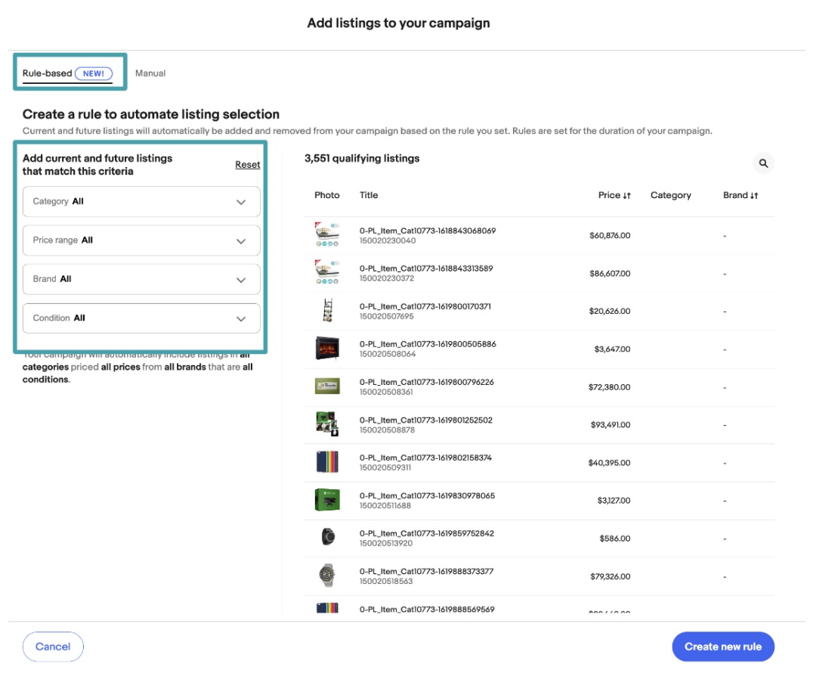Viewport: 816px width, 698px height.
Task: Expand the Category All dropdown
Action: pyautogui.click(x=141, y=202)
